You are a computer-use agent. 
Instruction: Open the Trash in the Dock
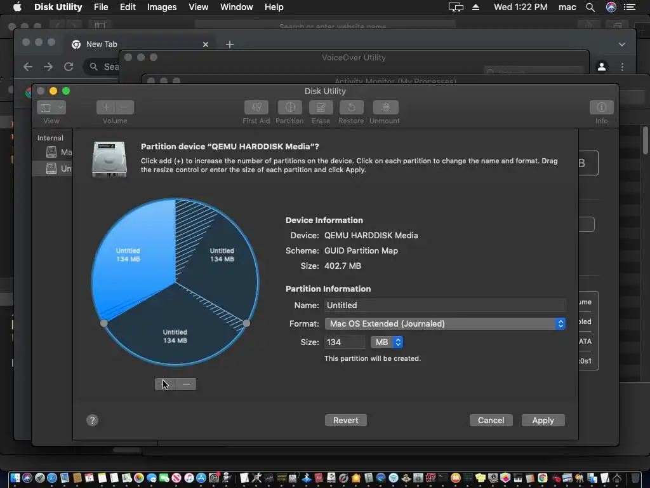point(635,478)
